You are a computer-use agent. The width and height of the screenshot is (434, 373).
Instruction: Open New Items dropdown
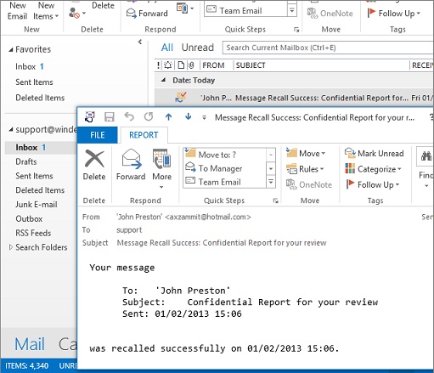coord(46,11)
